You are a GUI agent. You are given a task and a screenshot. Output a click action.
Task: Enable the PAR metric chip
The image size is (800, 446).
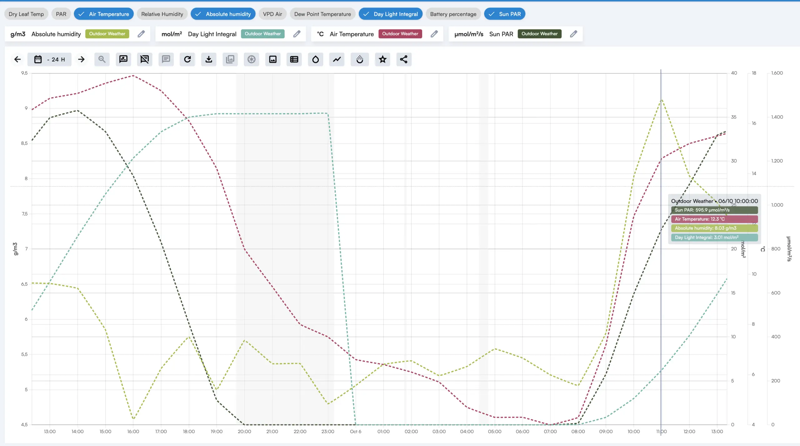click(x=61, y=14)
